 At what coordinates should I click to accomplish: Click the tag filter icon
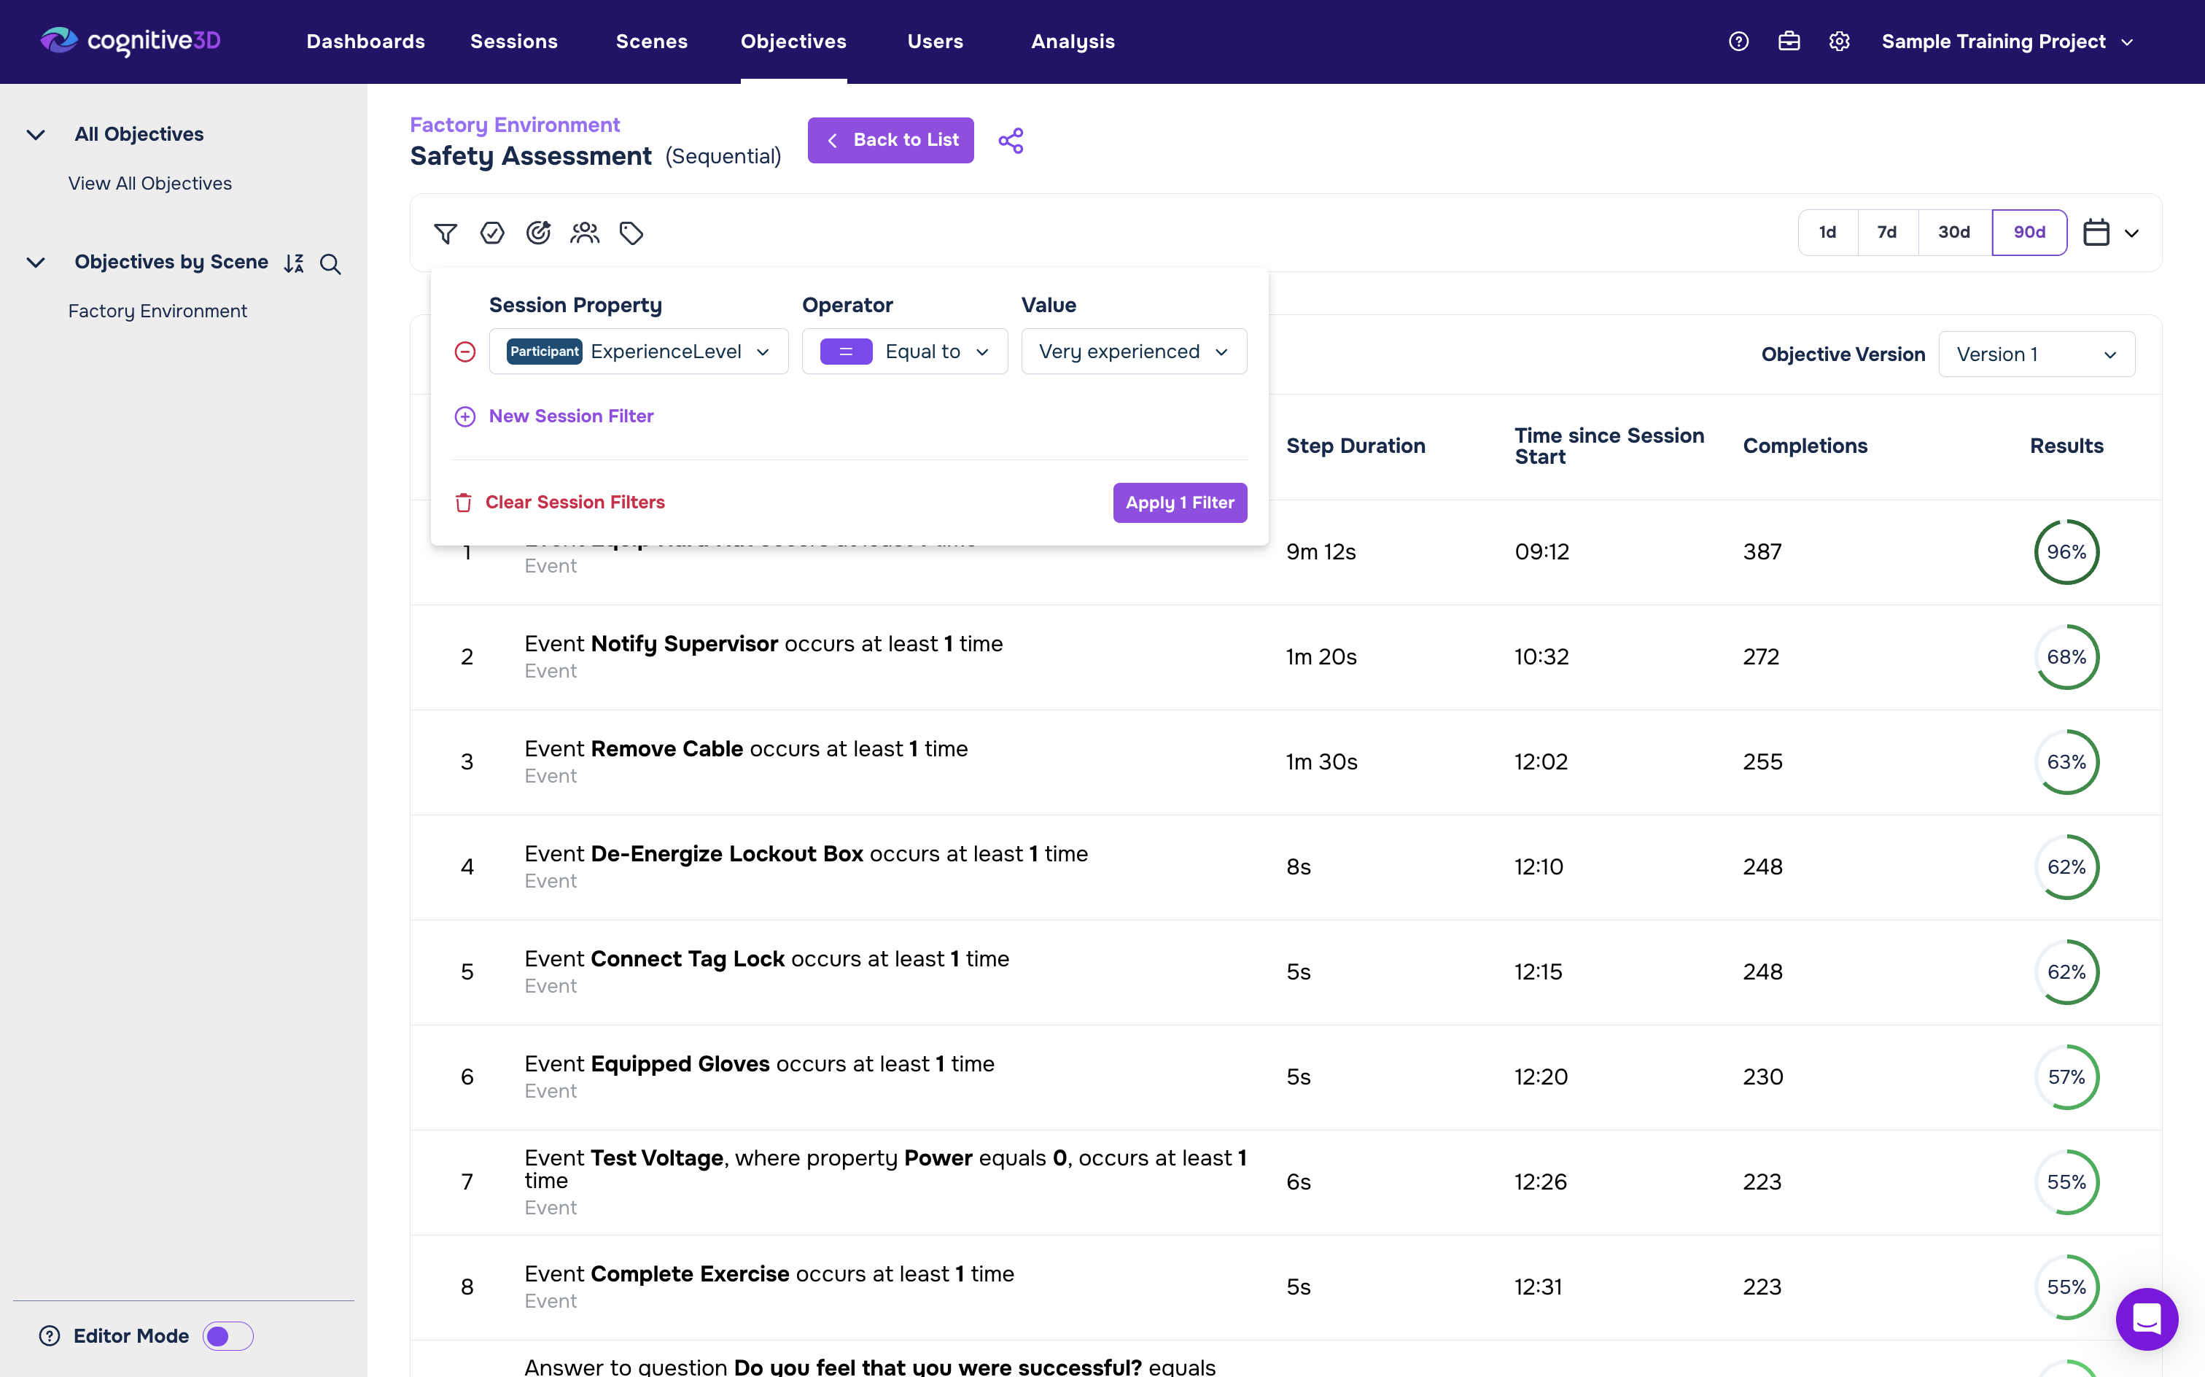point(631,233)
